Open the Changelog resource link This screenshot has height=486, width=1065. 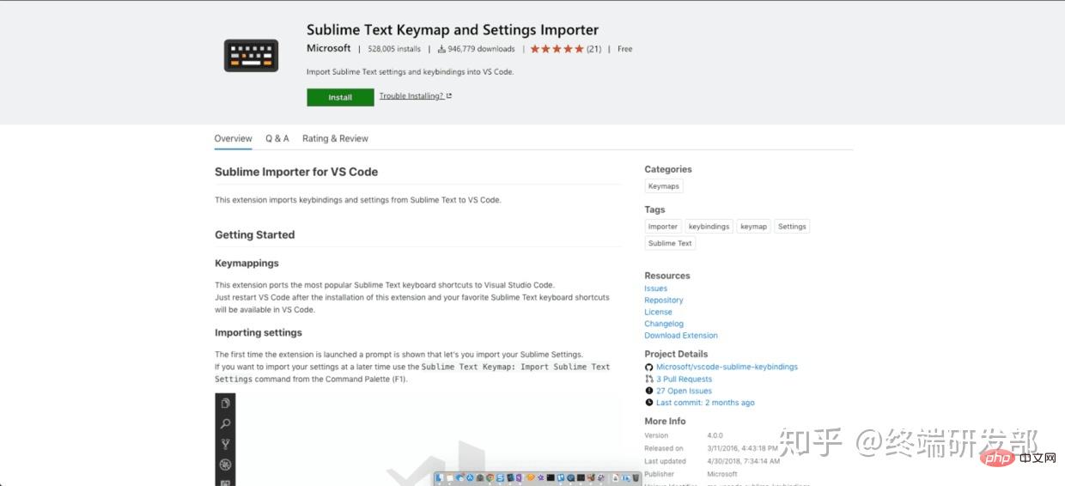coord(664,324)
